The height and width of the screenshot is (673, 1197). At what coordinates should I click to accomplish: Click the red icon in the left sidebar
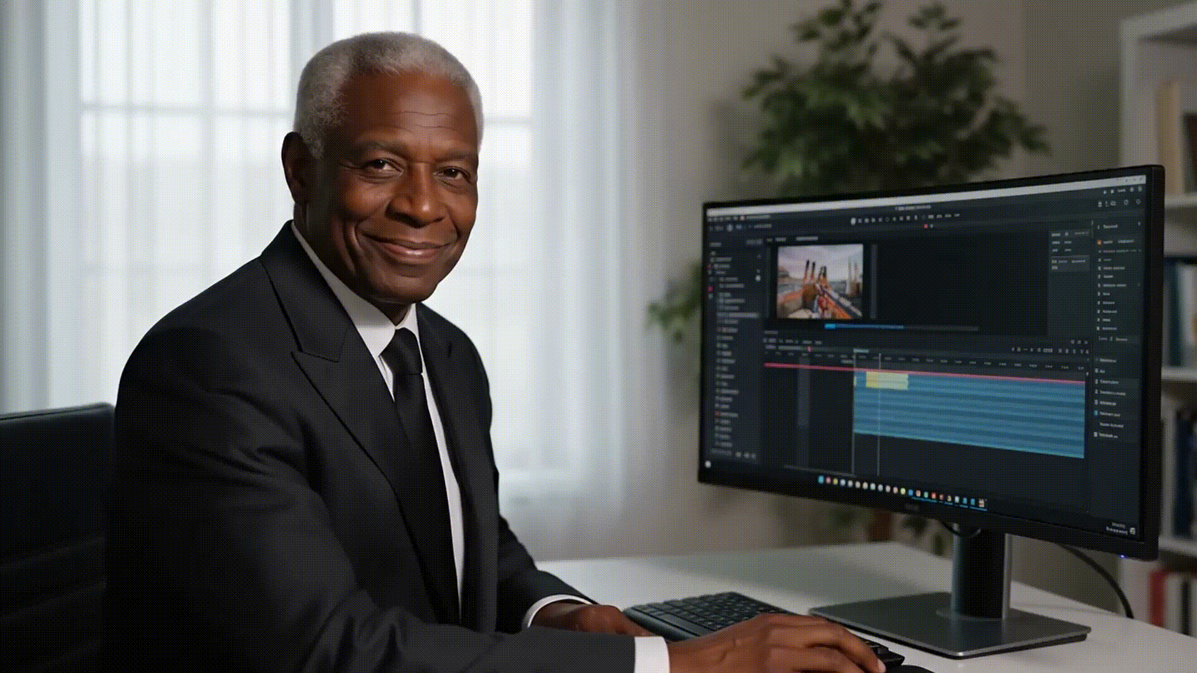pyautogui.click(x=709, y=289)
